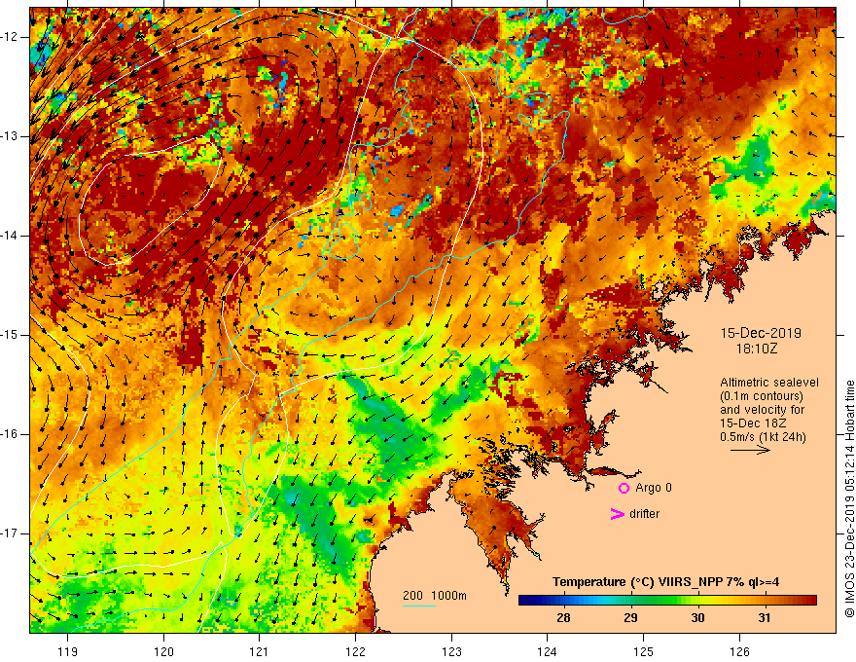Click the temperature color bar legend
Viewport: 856px width, 662px height.
[667, 601]
